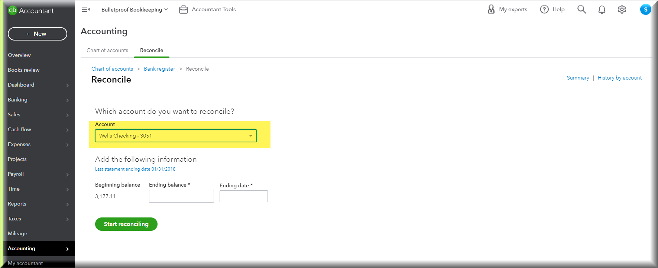Image resolution: width=658 pixels, height=268 pixels.
Task: Focus the Ending date input field
Action: pyautogui.click(x=244, y=196)
